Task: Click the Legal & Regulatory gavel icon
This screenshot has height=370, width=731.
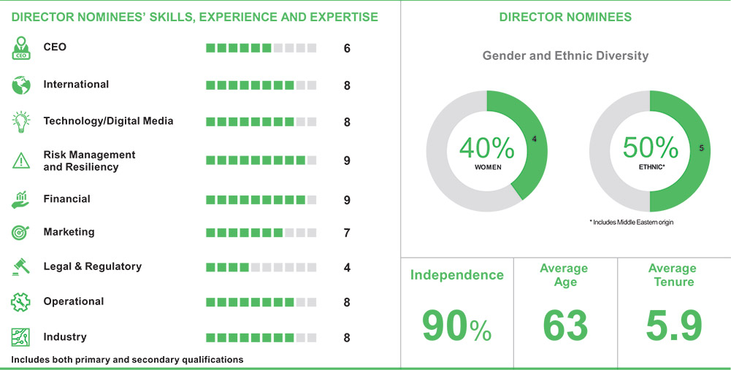Action: [x=20, y=267]
